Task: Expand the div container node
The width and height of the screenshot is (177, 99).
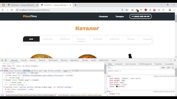Action: (x=6, y=89)
